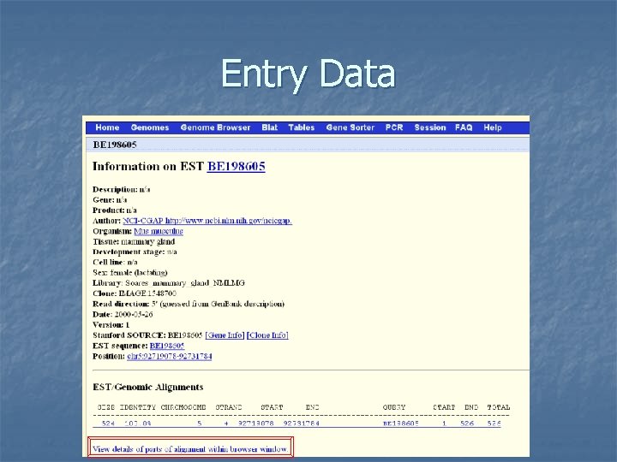This screenshot has height=462, width=617.
Task: Open the Session menu item
Action: [x=430, y=127]
